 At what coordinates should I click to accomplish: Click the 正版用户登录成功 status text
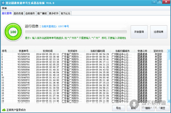[16, 110]
